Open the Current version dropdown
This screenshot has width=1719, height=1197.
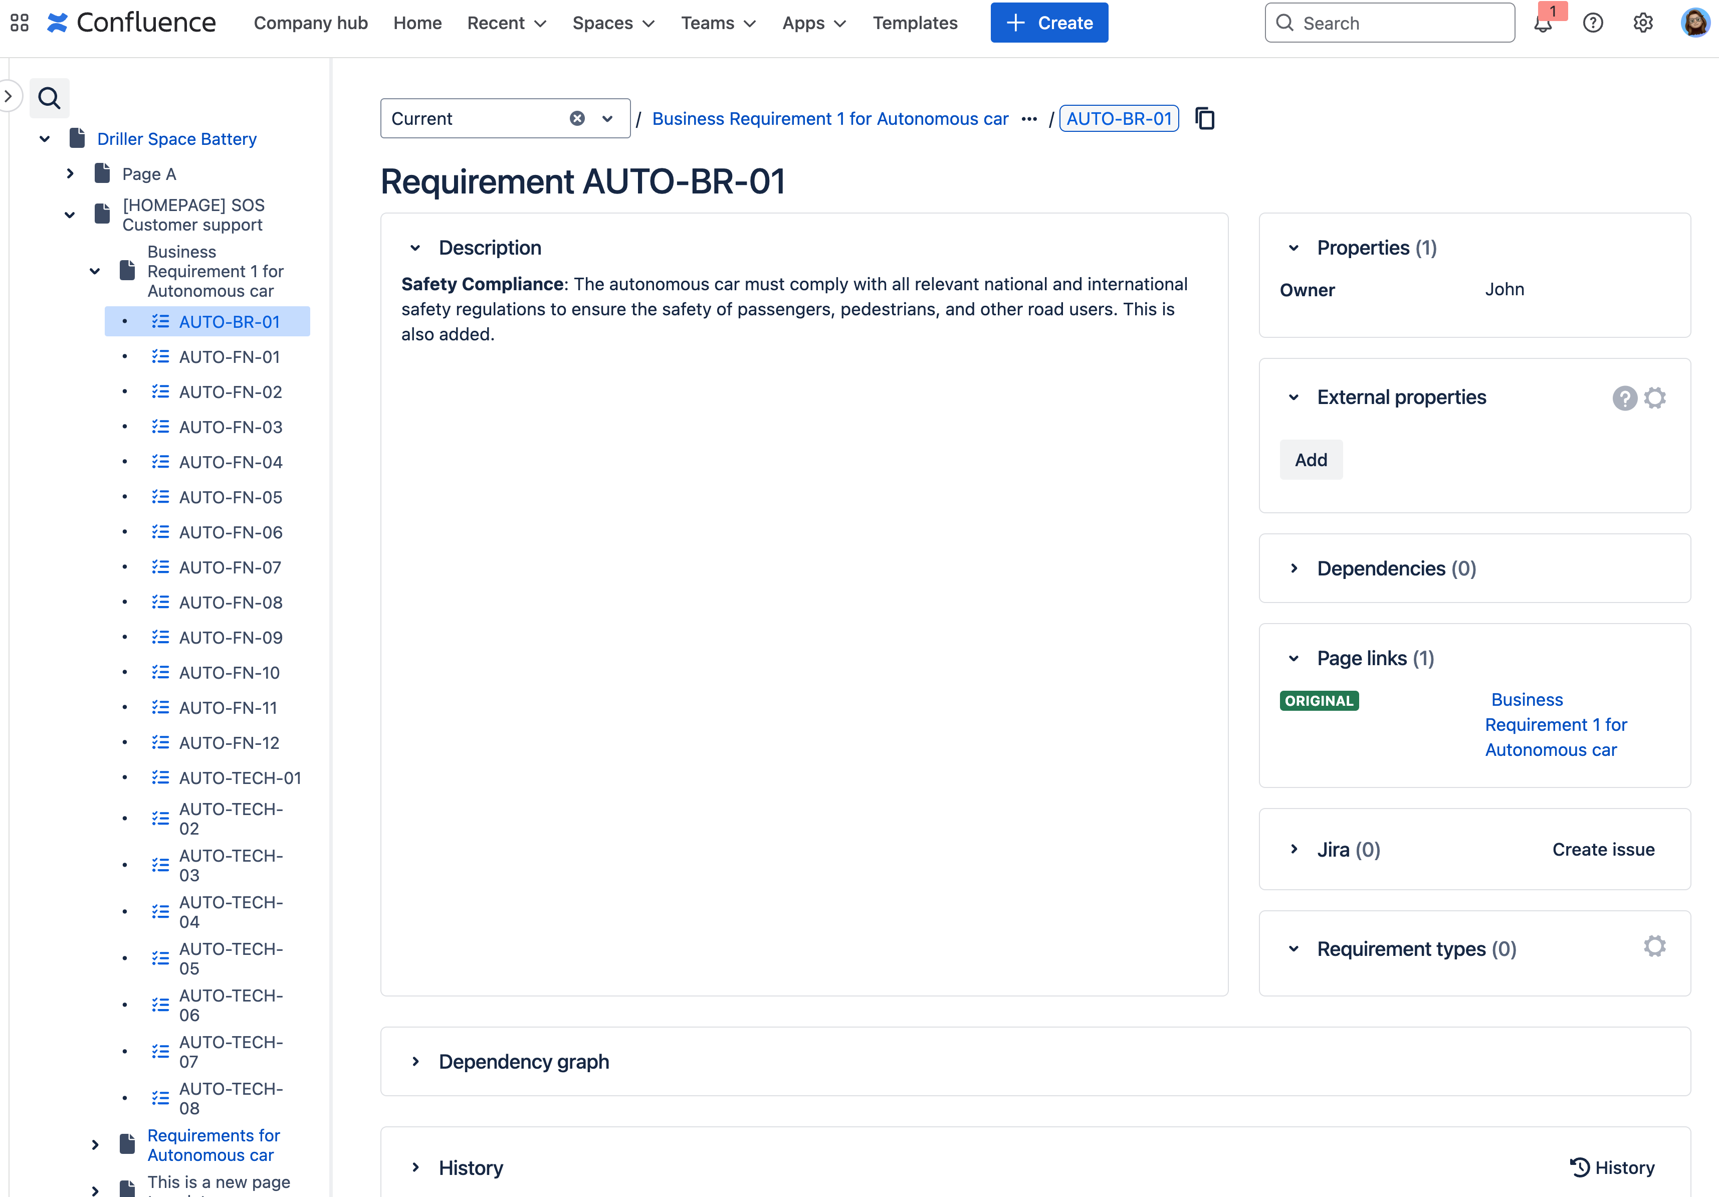[x=607, y=118]
